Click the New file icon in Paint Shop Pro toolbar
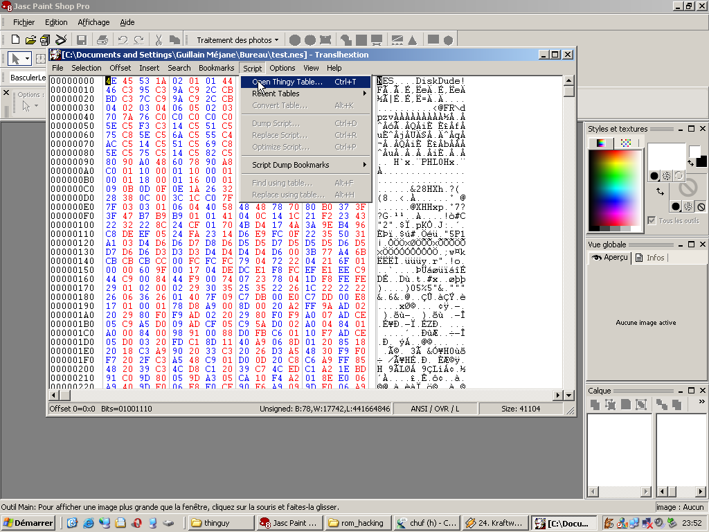709x532 pixels. click(x=15, y=39)
